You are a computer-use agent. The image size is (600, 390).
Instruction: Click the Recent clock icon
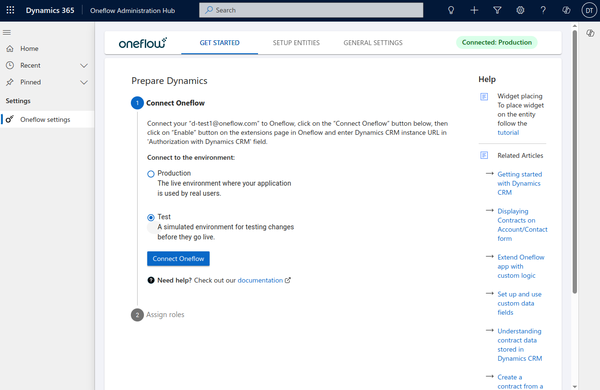(10, 65)
